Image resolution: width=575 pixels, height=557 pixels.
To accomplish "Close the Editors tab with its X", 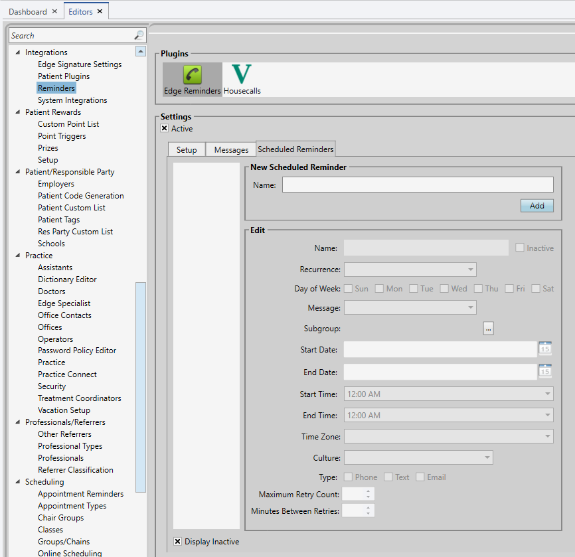I will tap(100, 11).
